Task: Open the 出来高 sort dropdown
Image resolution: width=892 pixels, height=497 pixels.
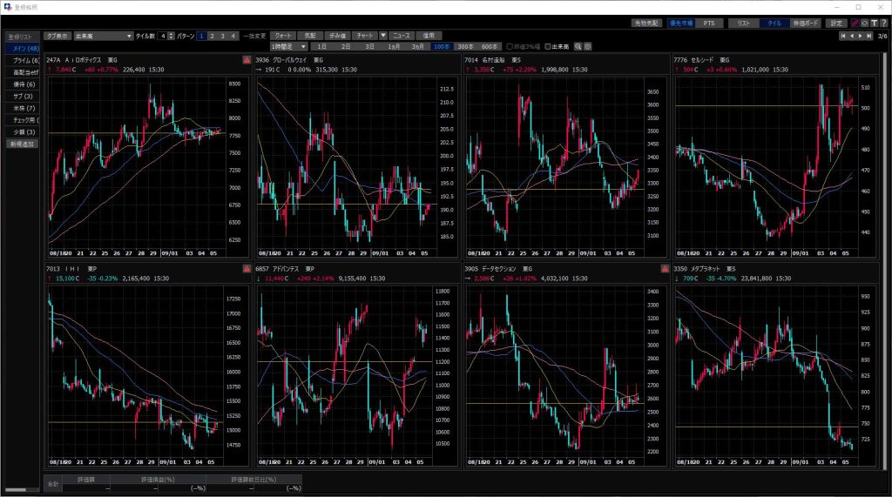Action: [129, 36]
